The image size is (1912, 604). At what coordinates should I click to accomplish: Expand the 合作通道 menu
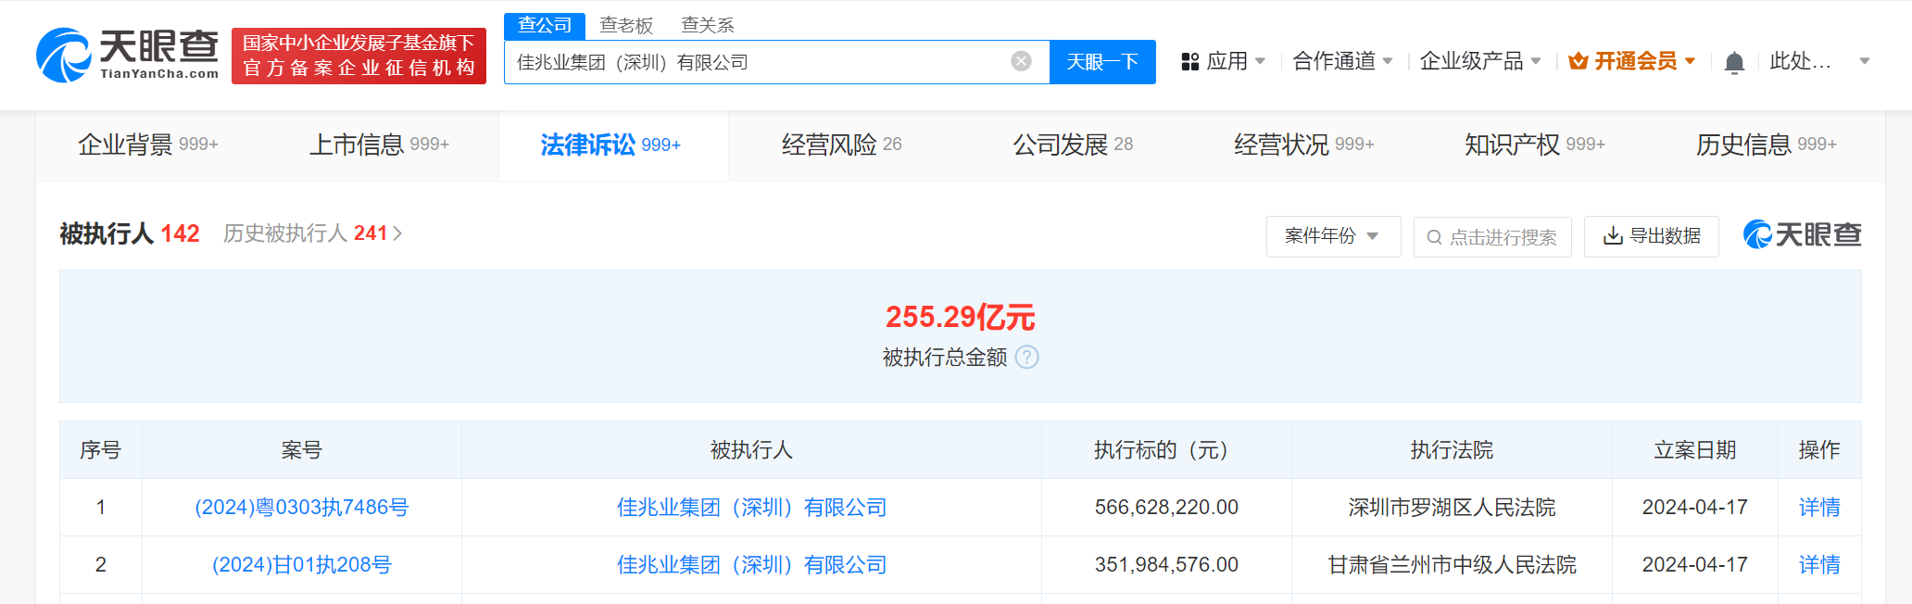click(x=1342, y=61)
